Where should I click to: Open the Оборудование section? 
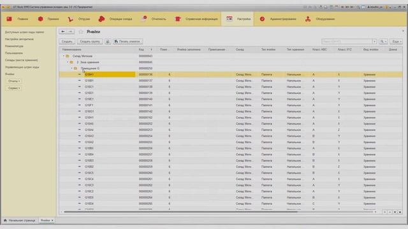(x=320, y=19)
